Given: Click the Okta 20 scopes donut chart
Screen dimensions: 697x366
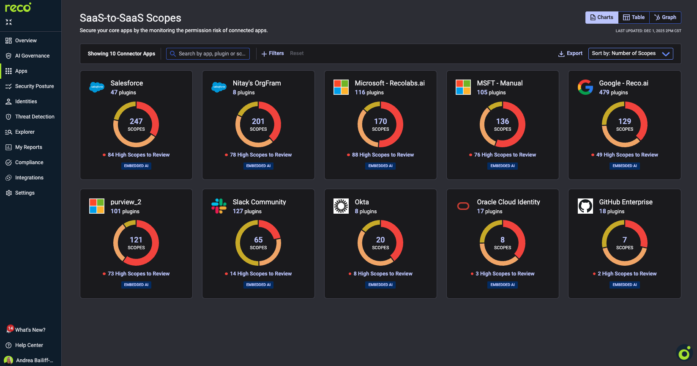Looking at the screenshot, I should click(x=380, y=243).
